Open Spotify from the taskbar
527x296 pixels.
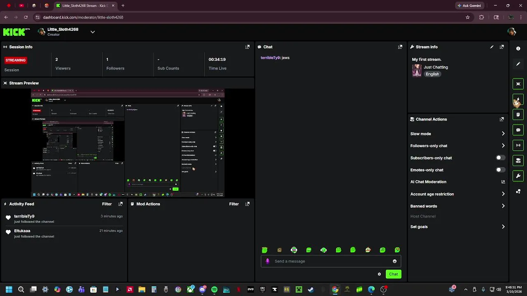(214, 289)
